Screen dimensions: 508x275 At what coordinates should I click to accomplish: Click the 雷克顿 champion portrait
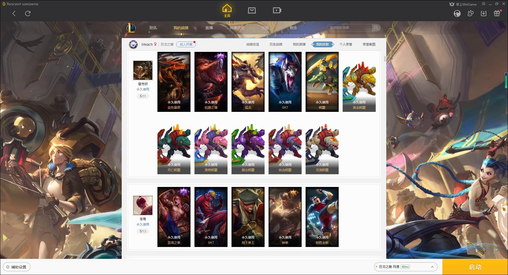[x=143, y=70]
